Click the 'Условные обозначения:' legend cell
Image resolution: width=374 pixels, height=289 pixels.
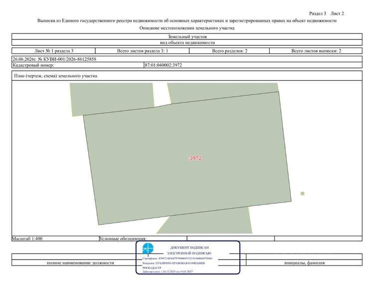[143, 239]
